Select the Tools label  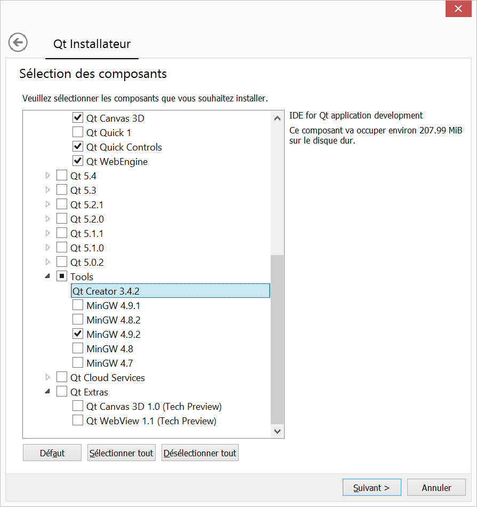pos(82,277)
